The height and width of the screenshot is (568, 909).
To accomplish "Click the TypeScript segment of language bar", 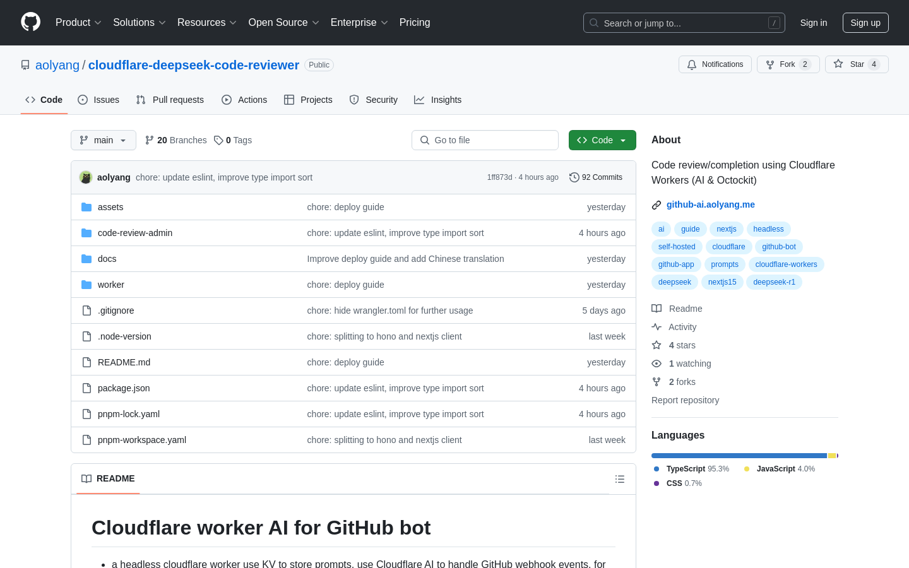I will [x=739, y=456].
